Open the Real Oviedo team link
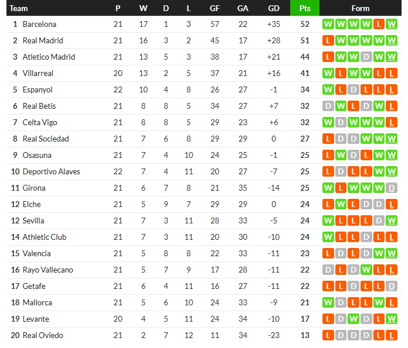Viewport: 408px width, 348px height. point(43,336)
